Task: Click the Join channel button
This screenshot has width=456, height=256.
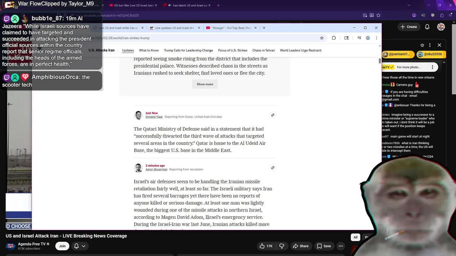Action: (x=62, y=246)
